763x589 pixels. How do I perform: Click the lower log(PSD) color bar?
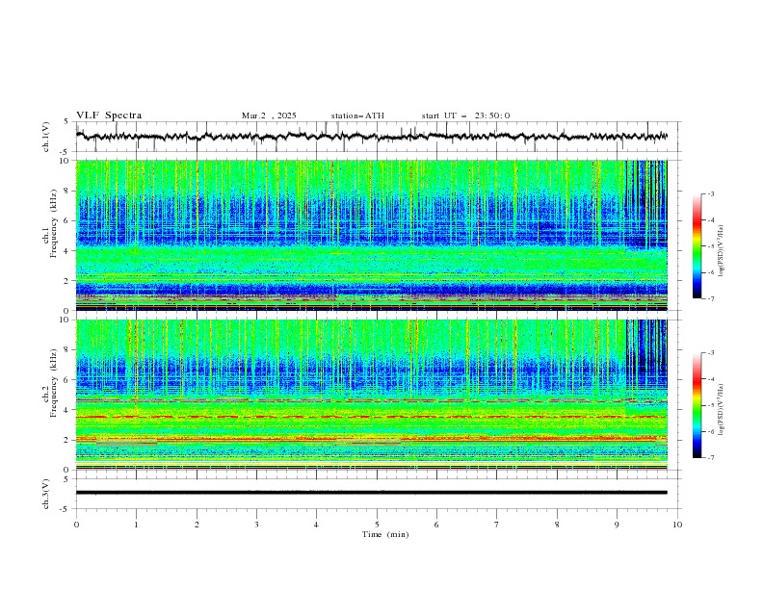697,405
